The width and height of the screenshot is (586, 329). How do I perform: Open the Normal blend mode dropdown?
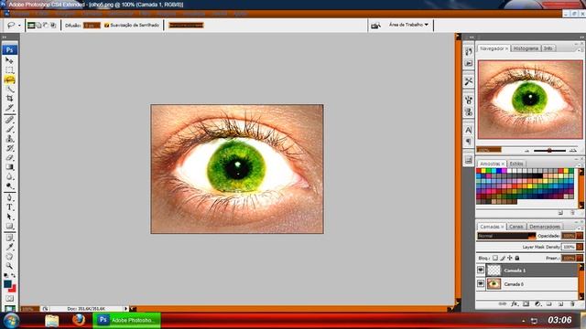(506, 236)
